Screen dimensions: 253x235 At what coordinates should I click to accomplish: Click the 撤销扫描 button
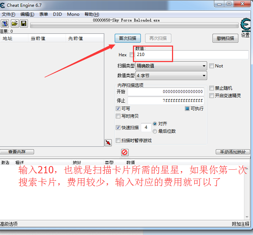tap(225, 38)
